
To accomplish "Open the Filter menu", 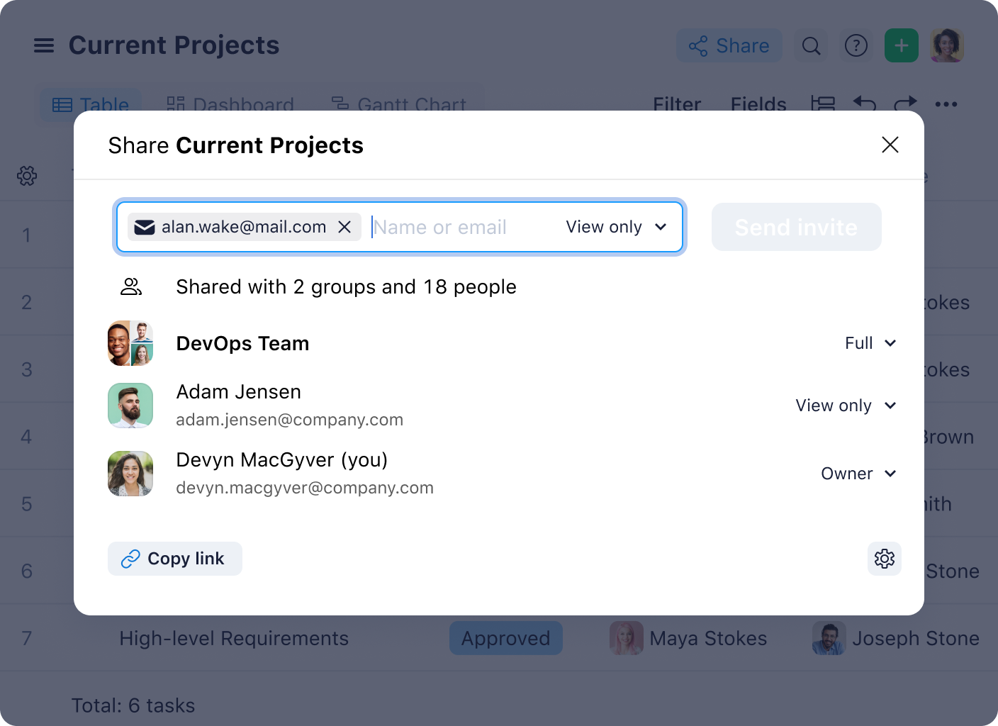I will [676, 104].
